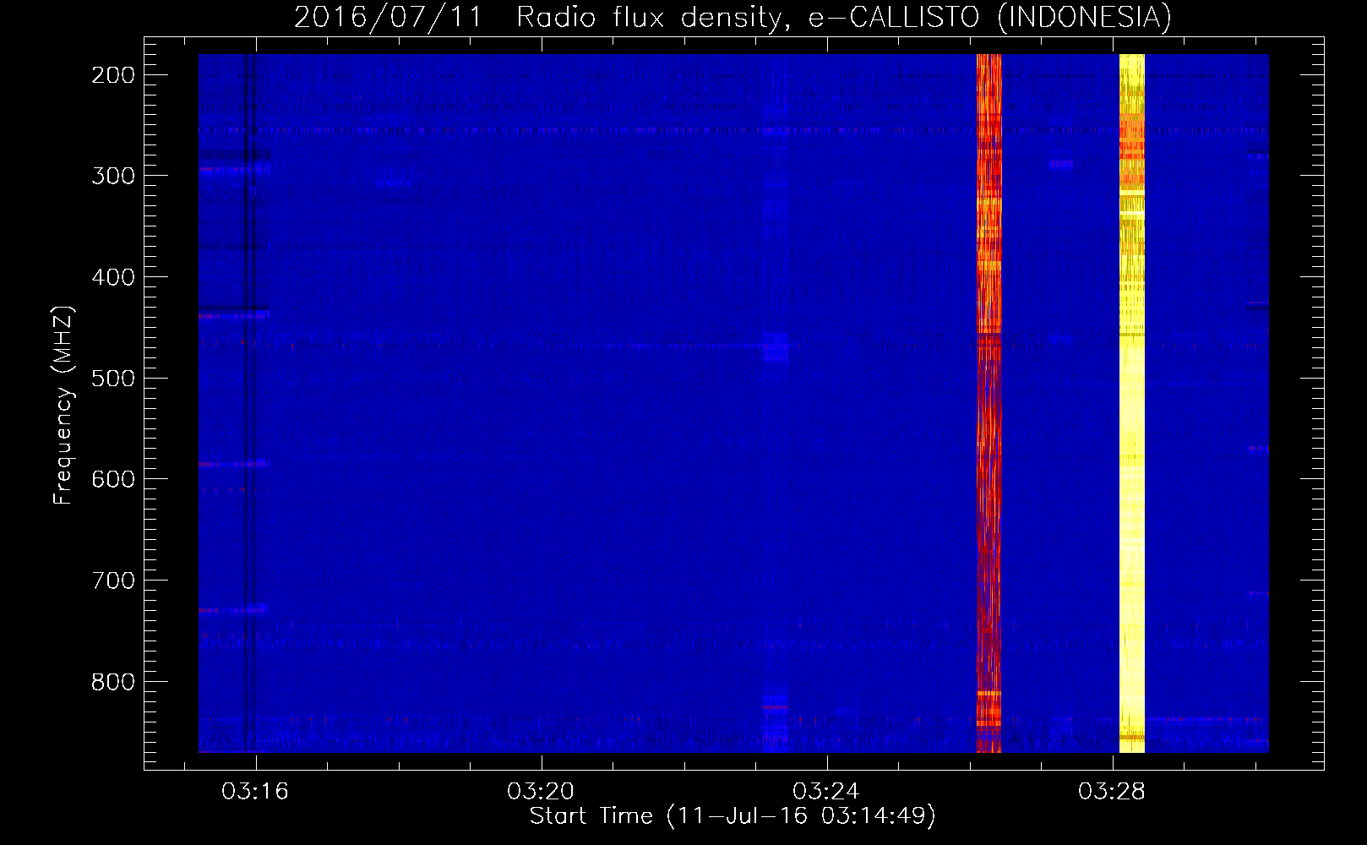Click the 700 frequency tick label

point(113,581)
